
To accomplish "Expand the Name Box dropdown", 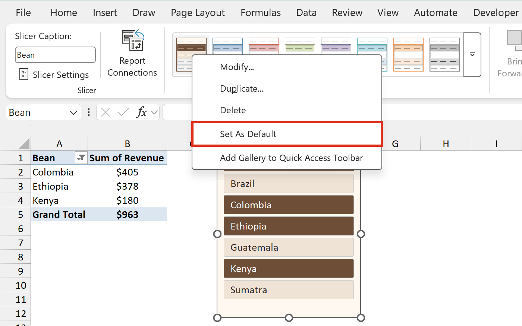I will coord(73,113).
